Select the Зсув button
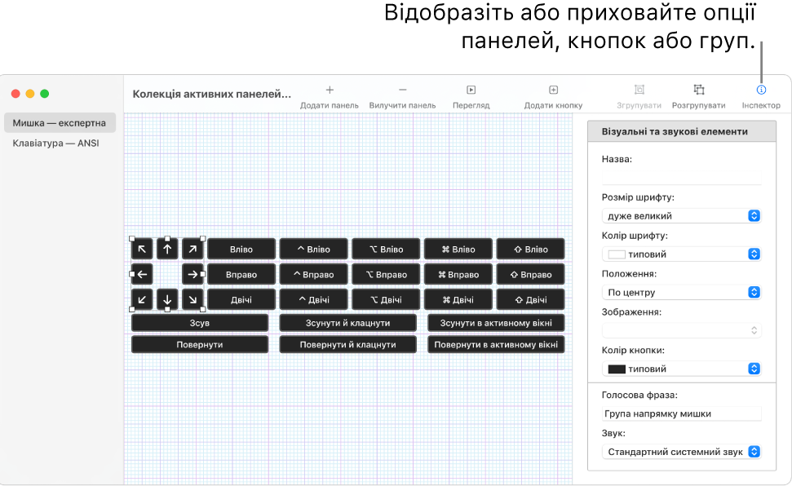 tap(200, 323)
